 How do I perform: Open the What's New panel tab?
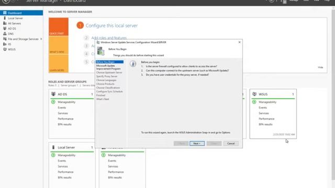coord(59,45)
